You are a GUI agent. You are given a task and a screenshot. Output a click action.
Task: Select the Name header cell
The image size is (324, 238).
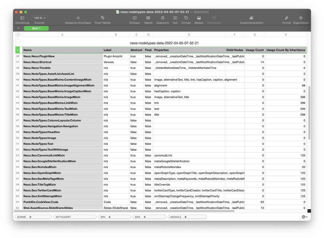(x=62, y=50)
